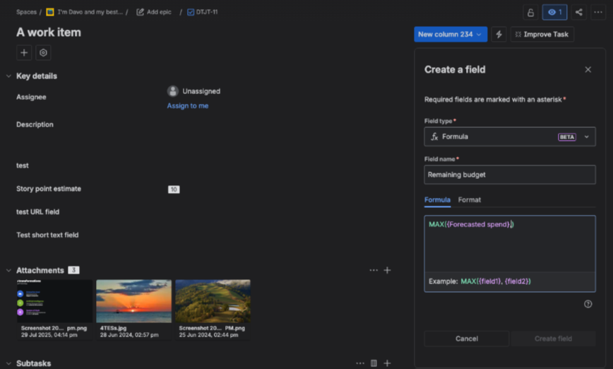The width and height of the screenshot is (613, 369).
Task: Open the share icon
Action: pyautogui.click(x=579, y=13)
